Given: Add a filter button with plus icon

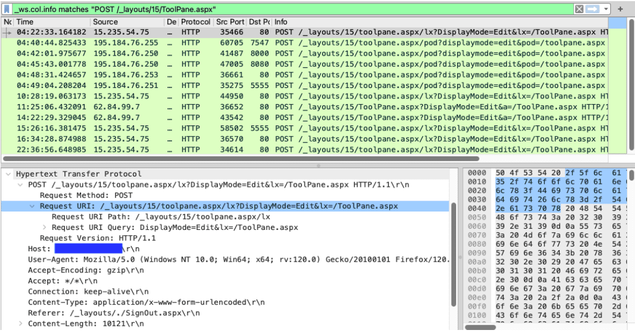Looking at the screenshot, I should 621,9.
